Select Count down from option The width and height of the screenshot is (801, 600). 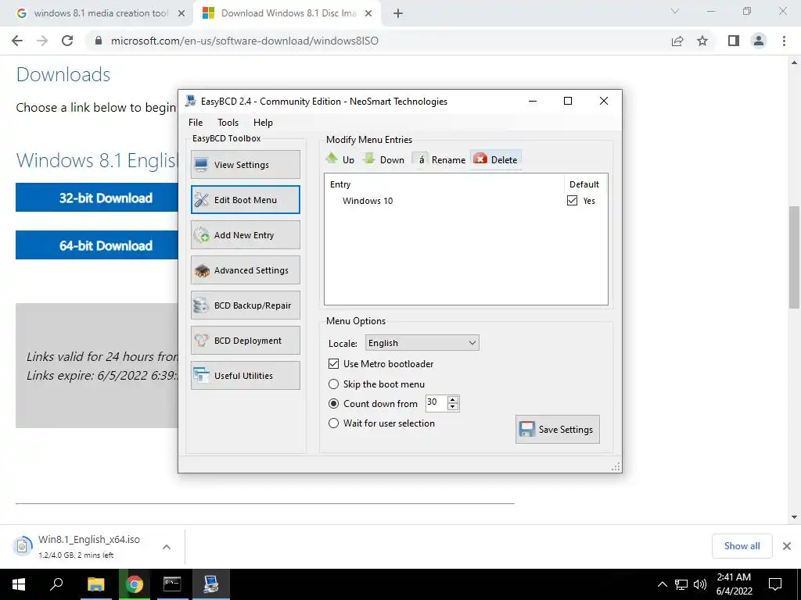point(333,404)
